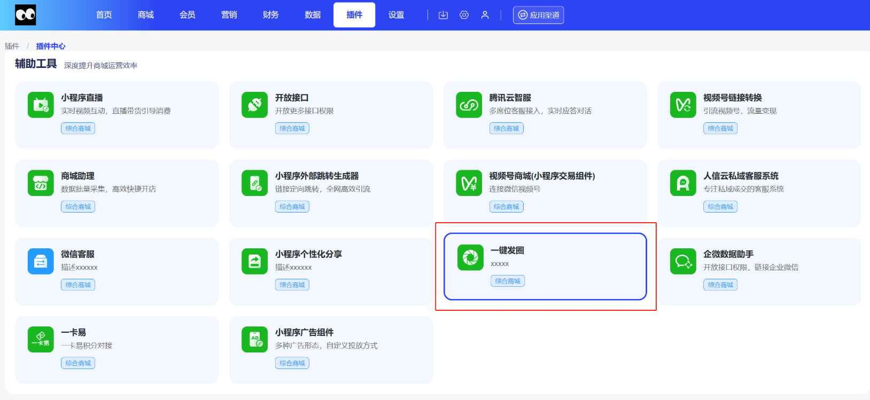Click the 一键发圈 shutter icon

pyautogui.click(x=470, y=257)
